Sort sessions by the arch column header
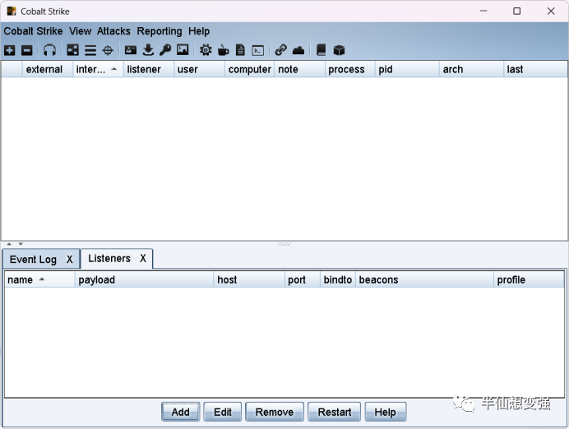The width and height of the screenshot is (569, 429). (x=471, y=69)
